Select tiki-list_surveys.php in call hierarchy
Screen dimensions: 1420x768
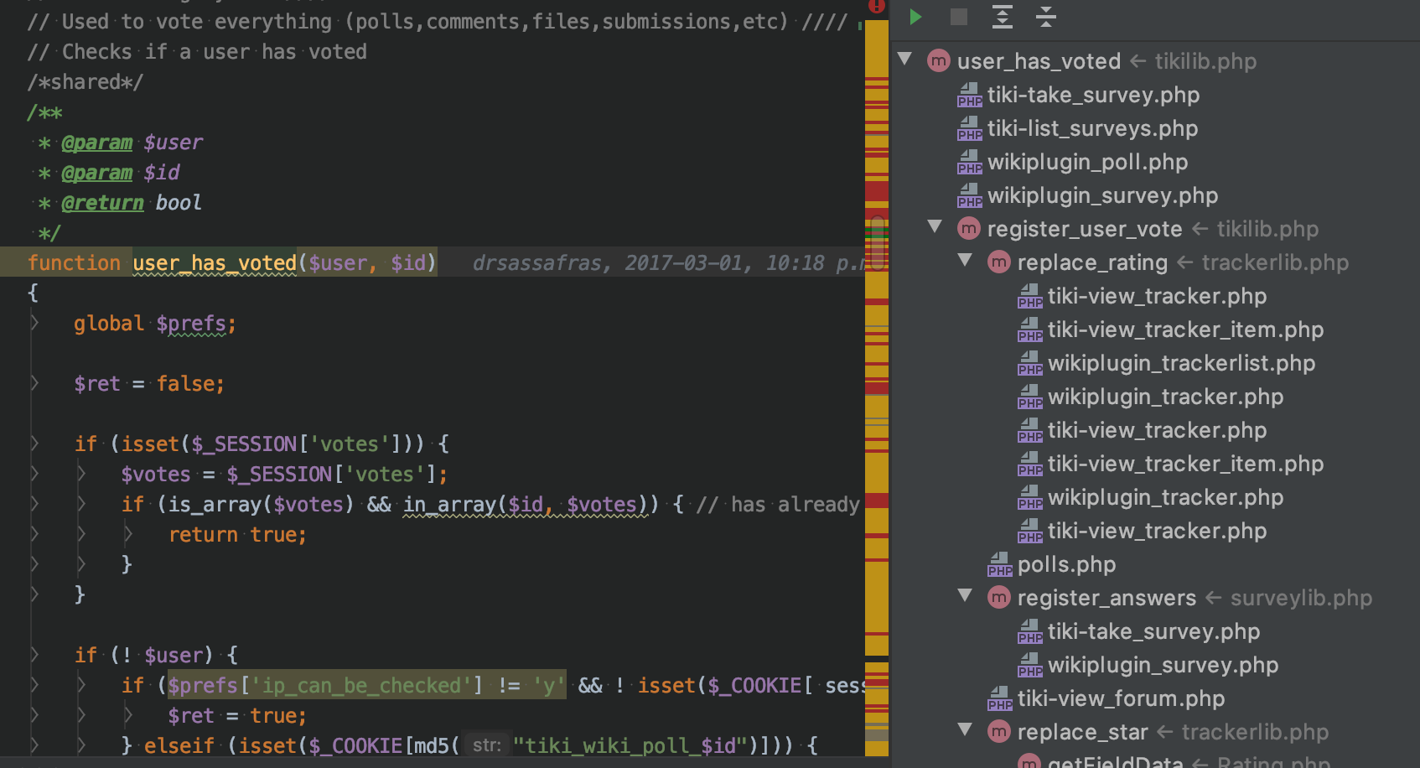pos(1092,128)
